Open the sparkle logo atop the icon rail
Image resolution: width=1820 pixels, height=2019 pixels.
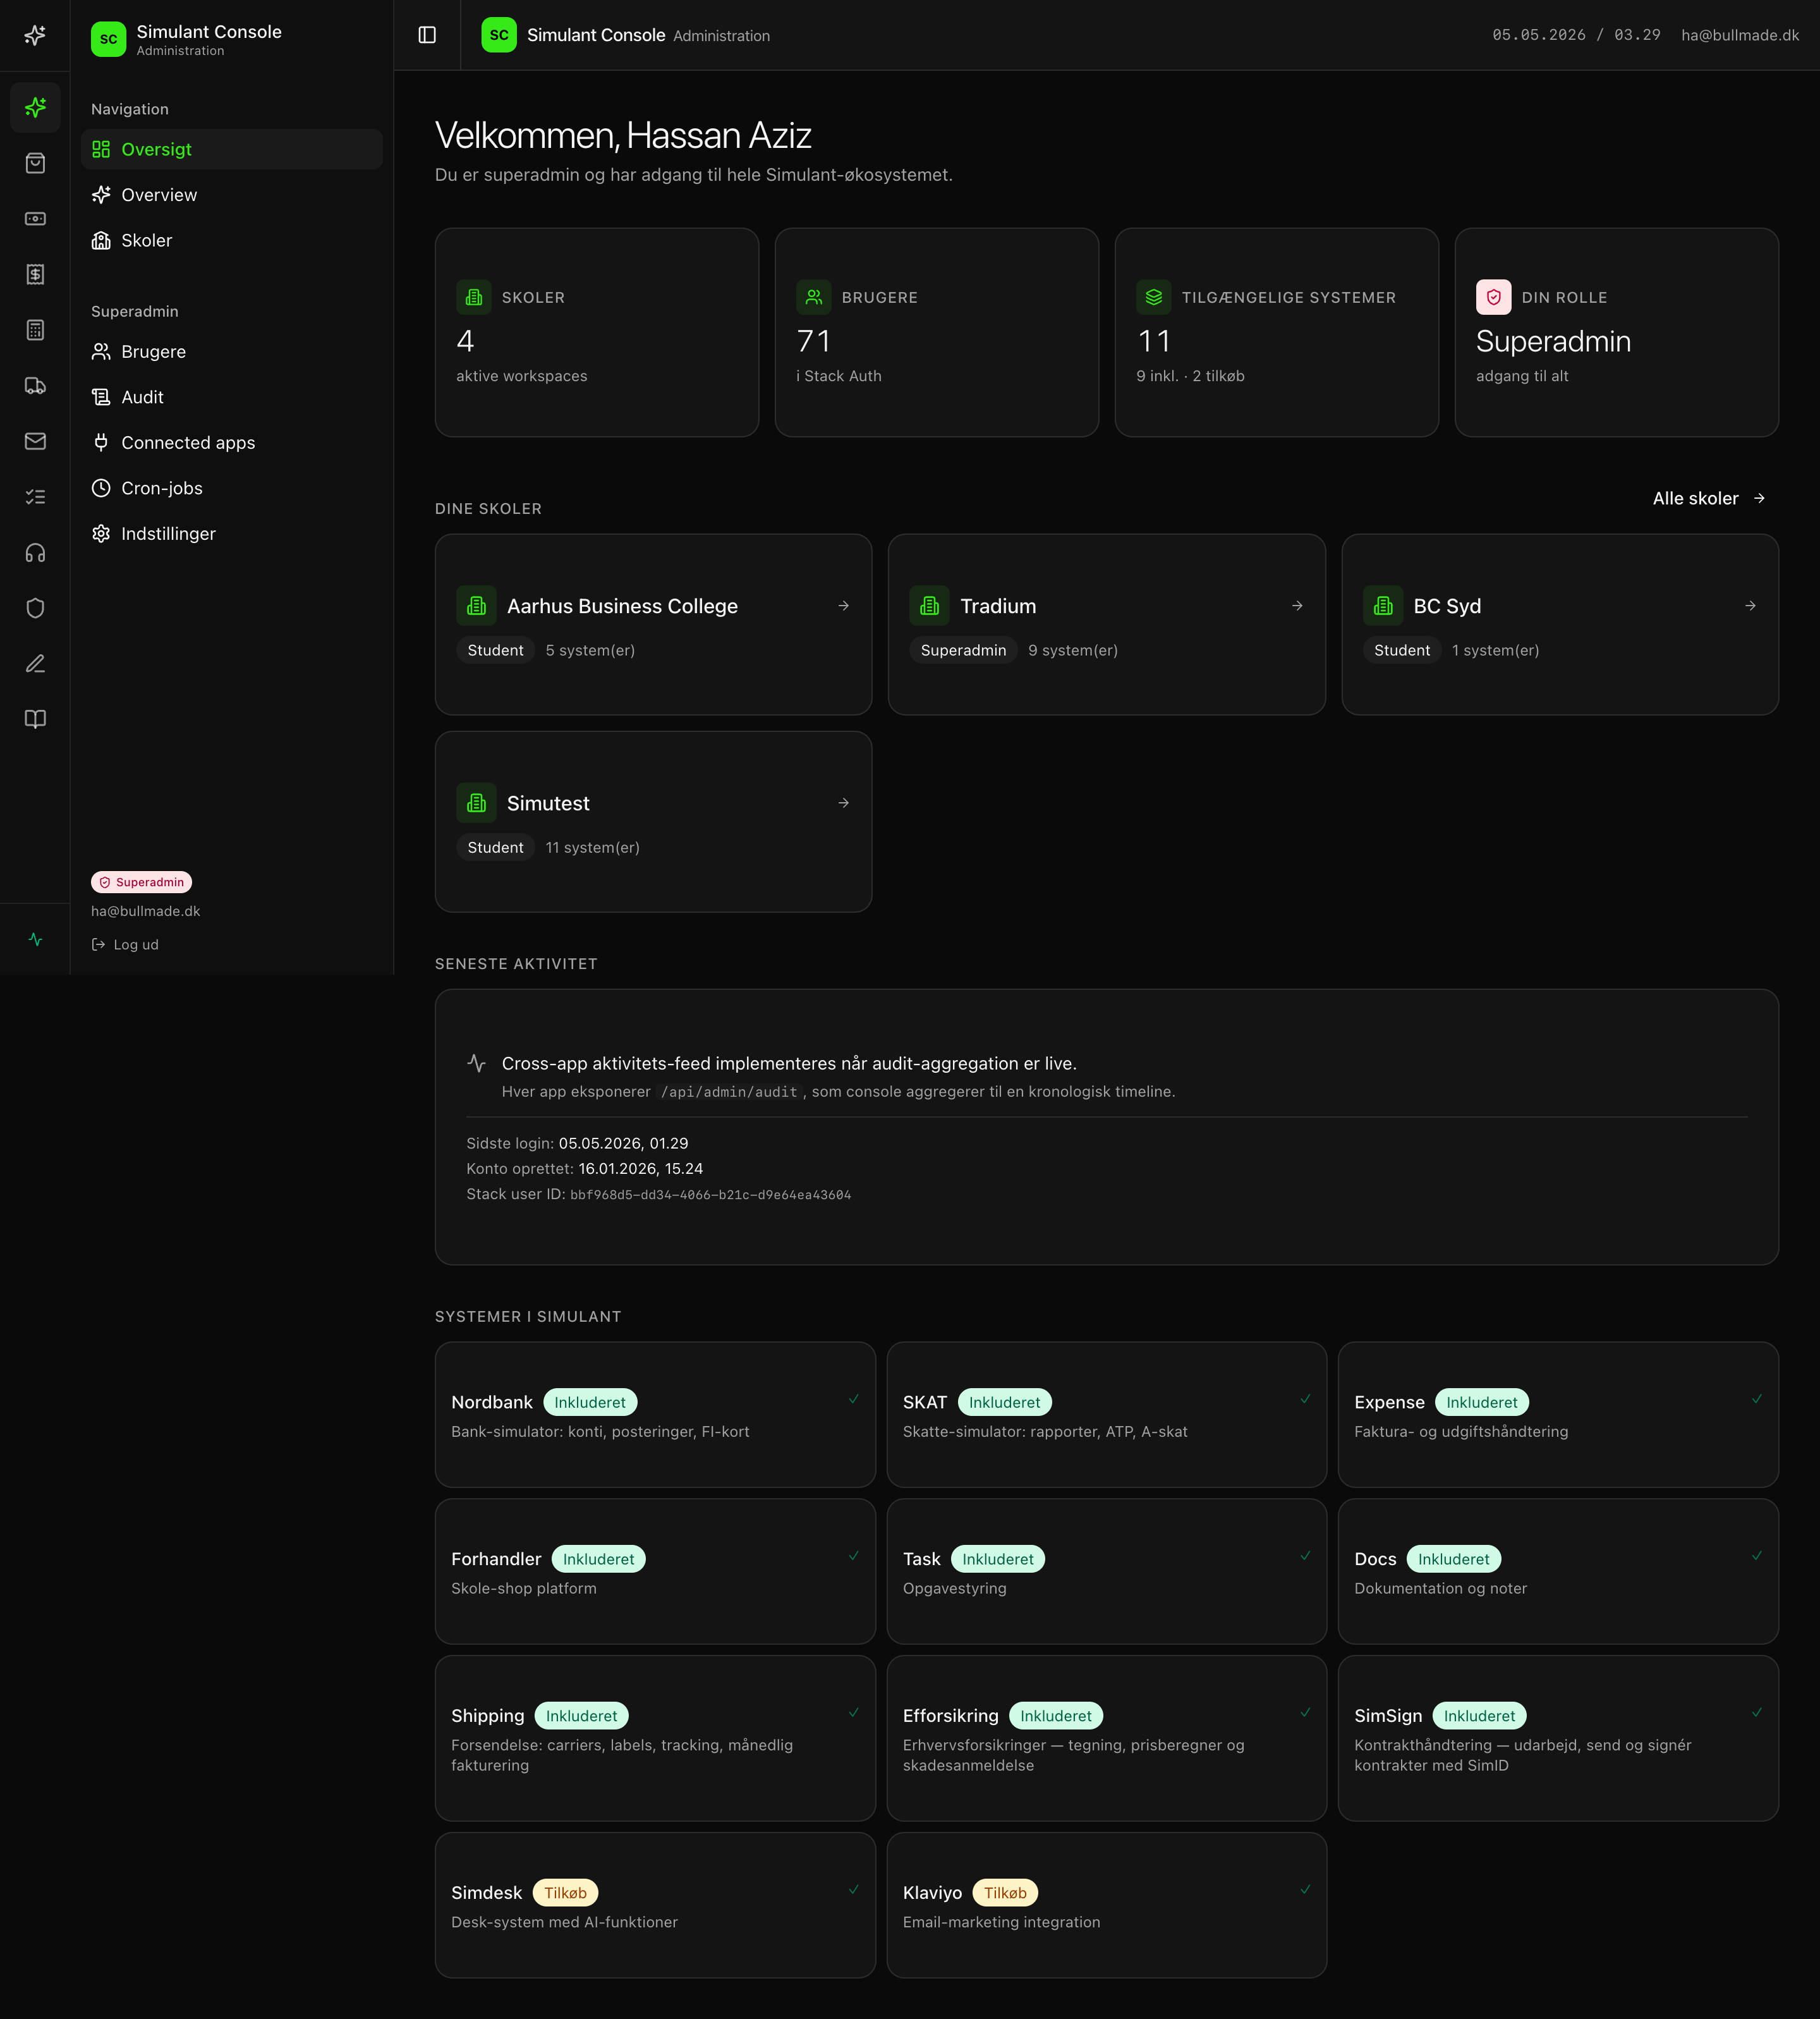35,35
